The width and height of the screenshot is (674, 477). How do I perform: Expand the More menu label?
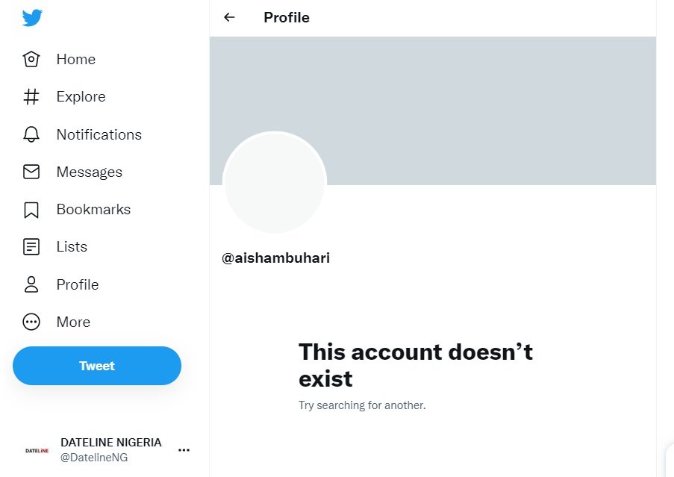pos(73,322)
